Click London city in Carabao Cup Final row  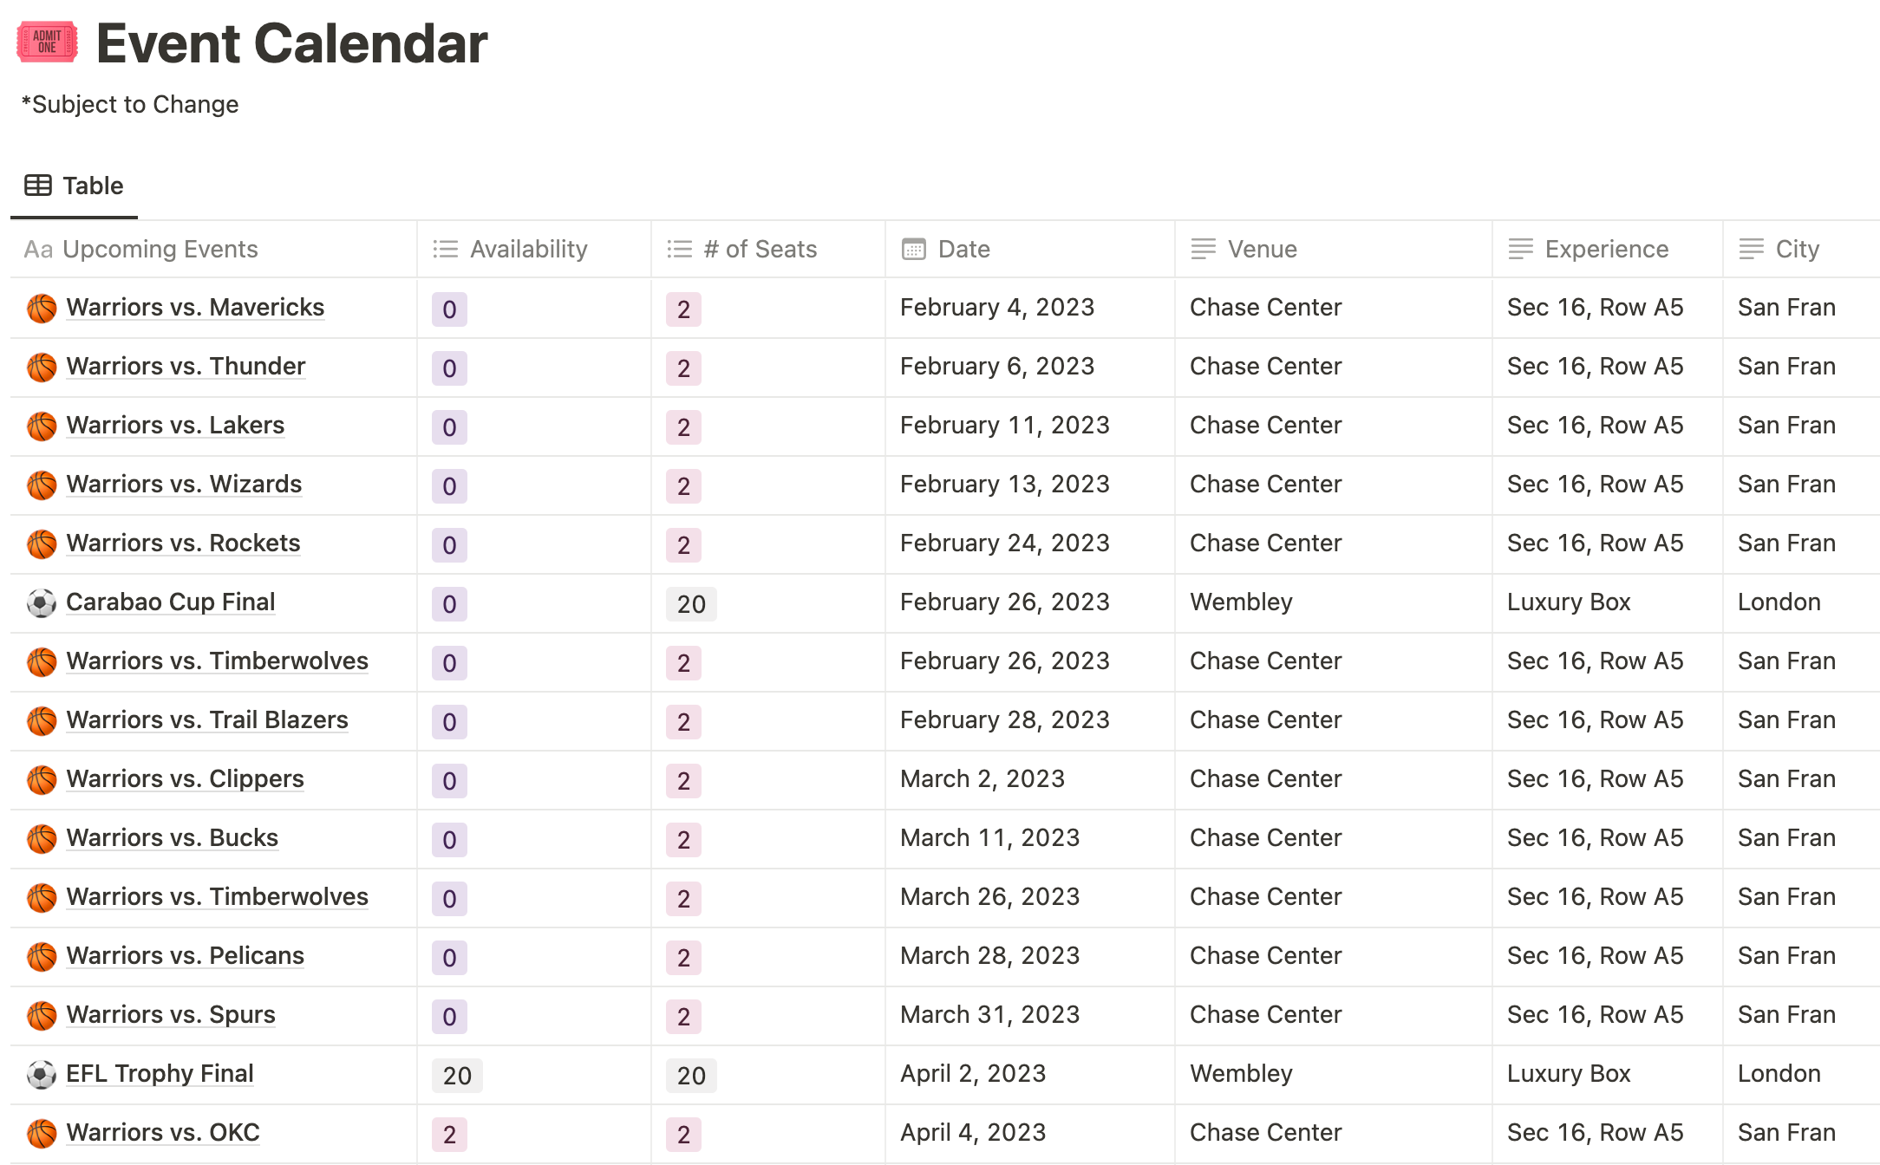click(1779, 602)
